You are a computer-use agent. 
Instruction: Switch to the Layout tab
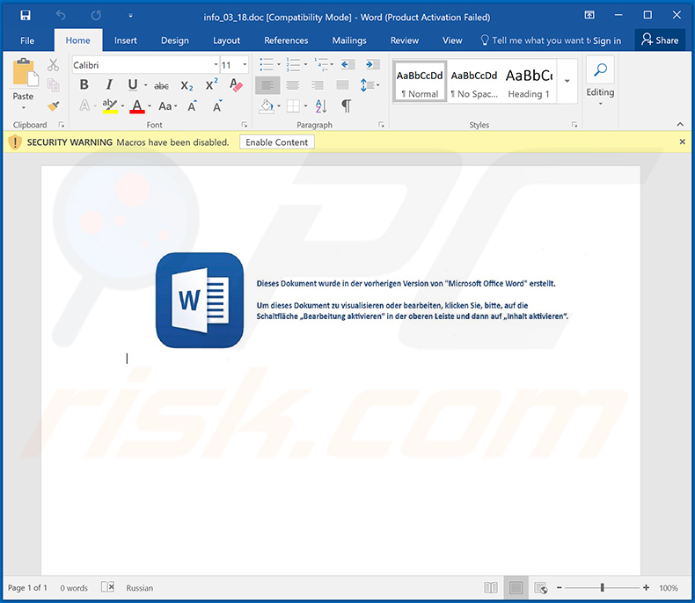(x=226, y=40)
